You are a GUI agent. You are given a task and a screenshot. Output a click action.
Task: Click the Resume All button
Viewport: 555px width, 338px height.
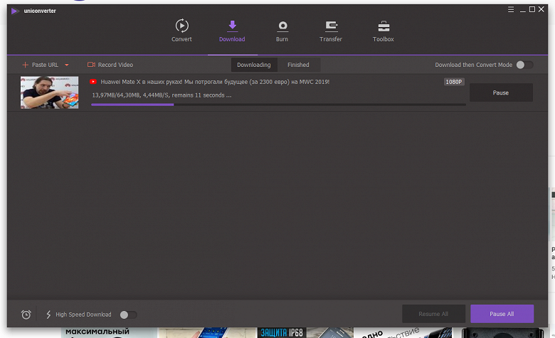(433, 314)
